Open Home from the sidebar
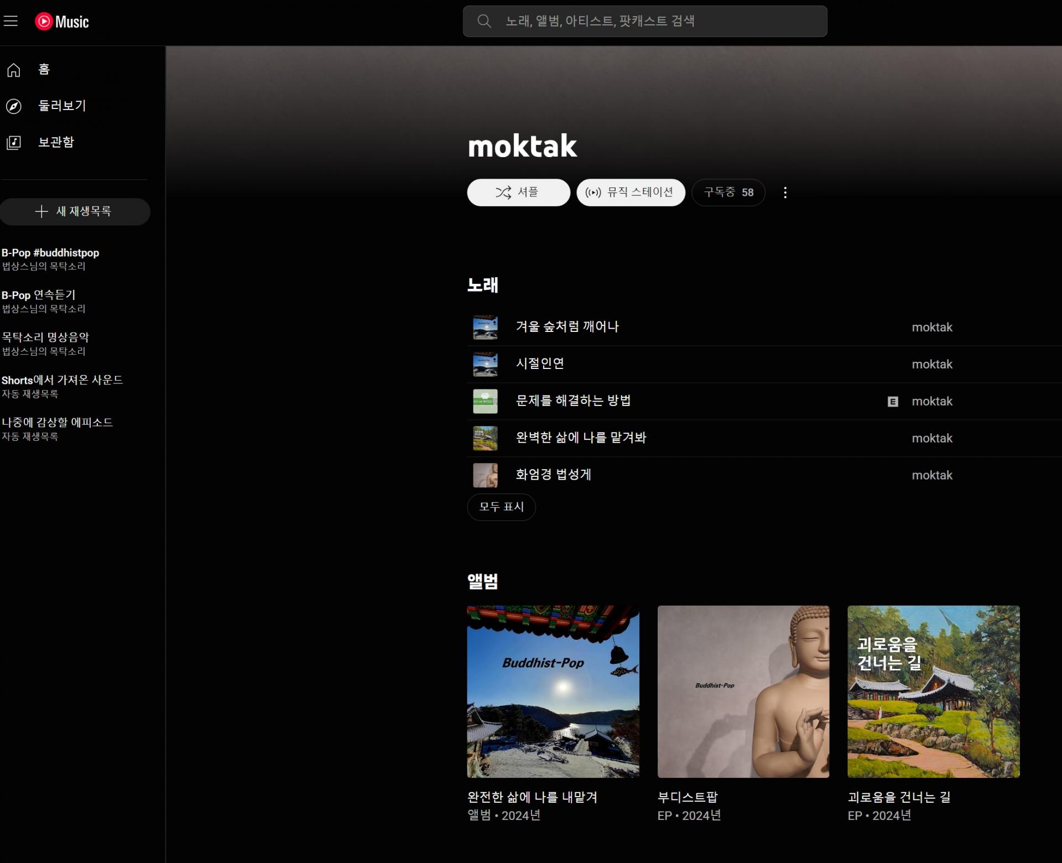Viewport: 1062px width, 863px height. pyautogui.click(x=43, y=70)
